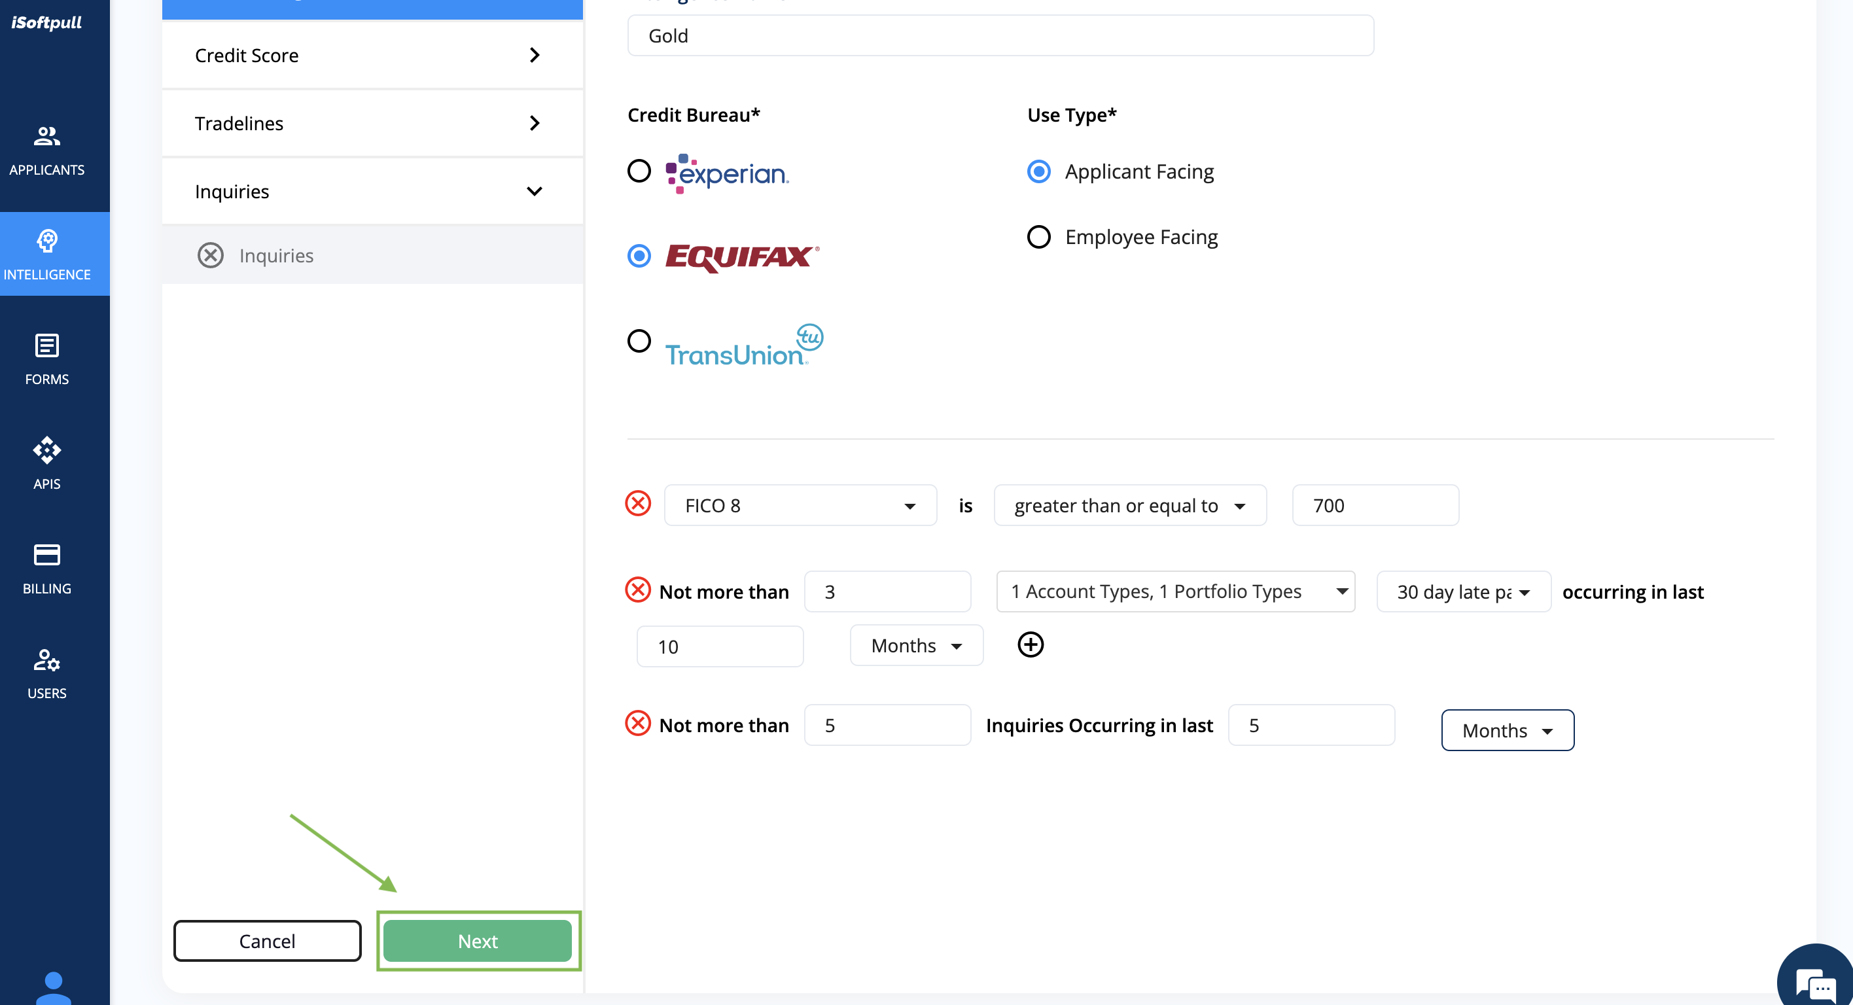Delete the Inquiries sub-item from list
1853x1005 pixels.
coord(211,255)
